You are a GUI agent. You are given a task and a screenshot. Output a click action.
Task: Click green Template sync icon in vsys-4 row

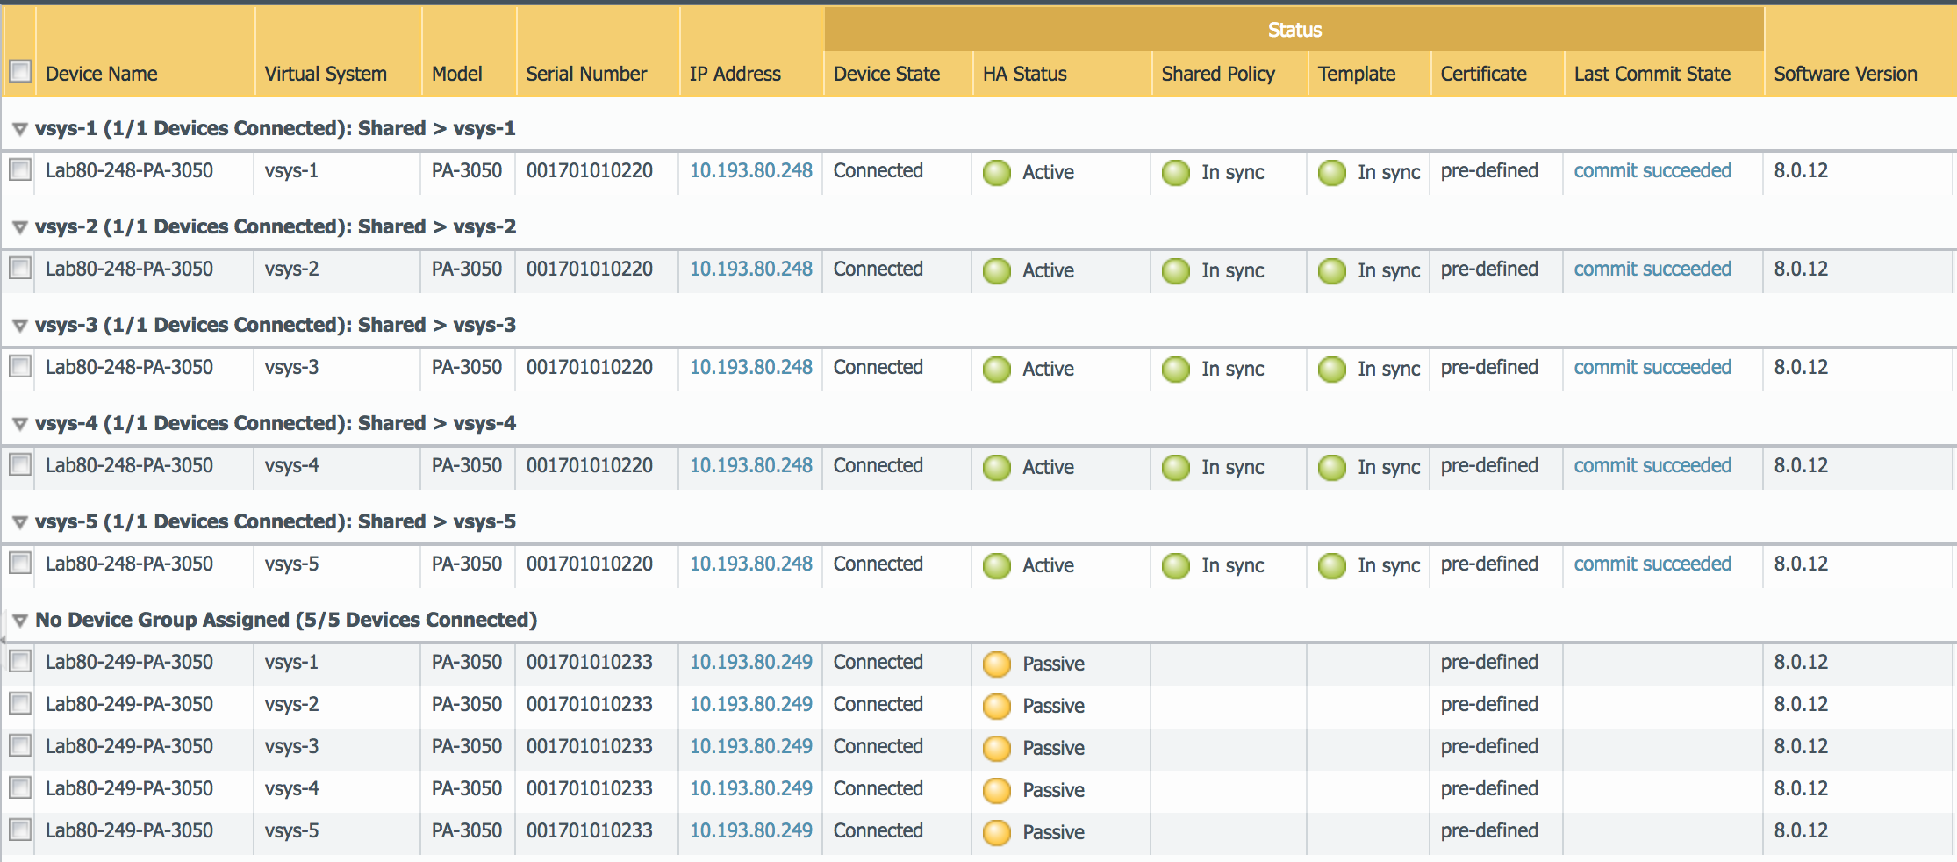[1331, 468]
